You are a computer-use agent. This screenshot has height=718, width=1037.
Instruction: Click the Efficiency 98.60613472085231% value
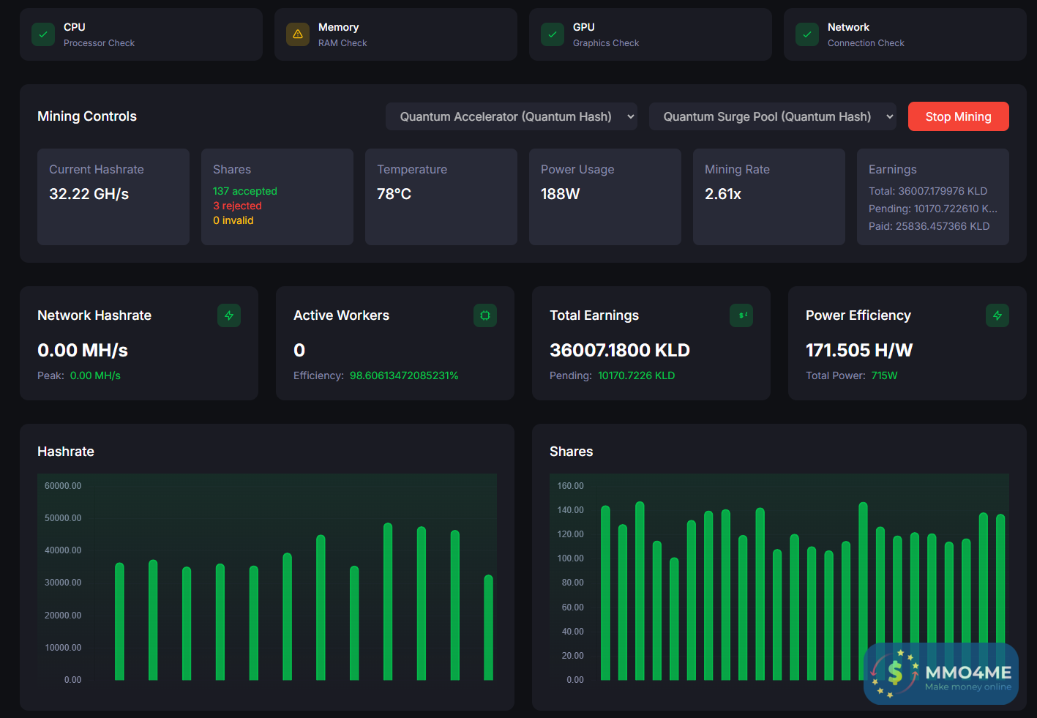404,375
